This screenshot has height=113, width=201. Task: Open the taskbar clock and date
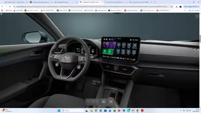coord(196,110)
